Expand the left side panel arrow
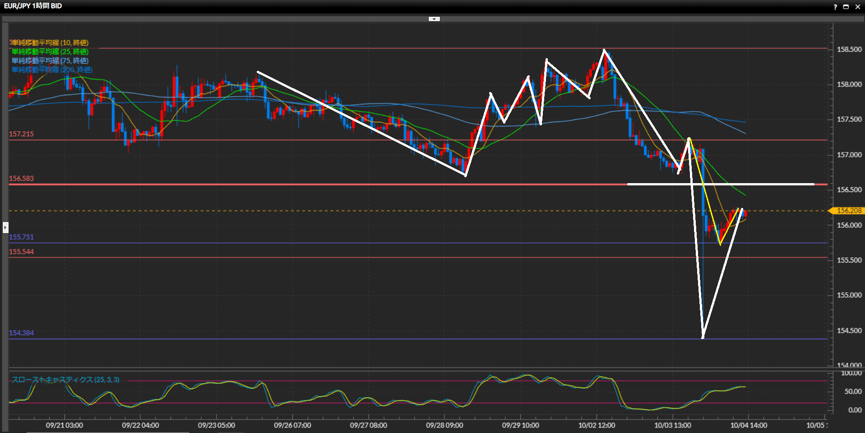This screenshot has width=865, height=433. 5,227
